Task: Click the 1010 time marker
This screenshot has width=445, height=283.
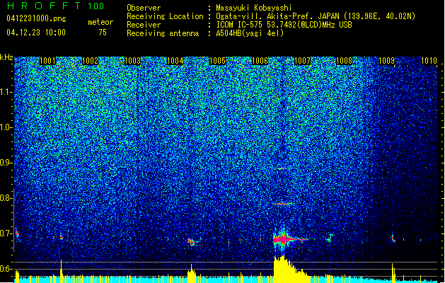Action: pyautogui.click(x=429, y=61)
